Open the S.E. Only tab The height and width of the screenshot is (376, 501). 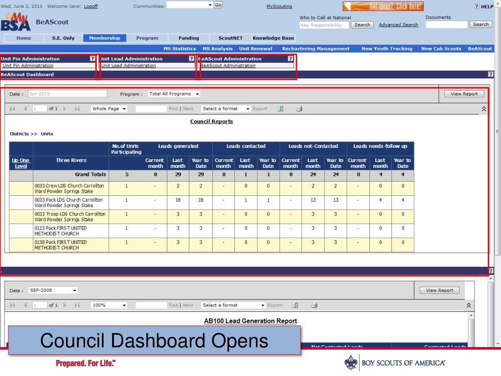tap(63, 38)
